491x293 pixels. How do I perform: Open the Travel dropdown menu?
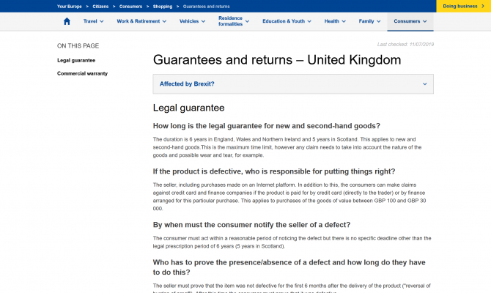[x=93, y=21]
